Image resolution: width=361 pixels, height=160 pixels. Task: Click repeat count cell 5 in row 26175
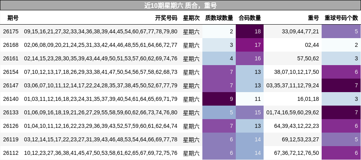[x=342, y=31]
